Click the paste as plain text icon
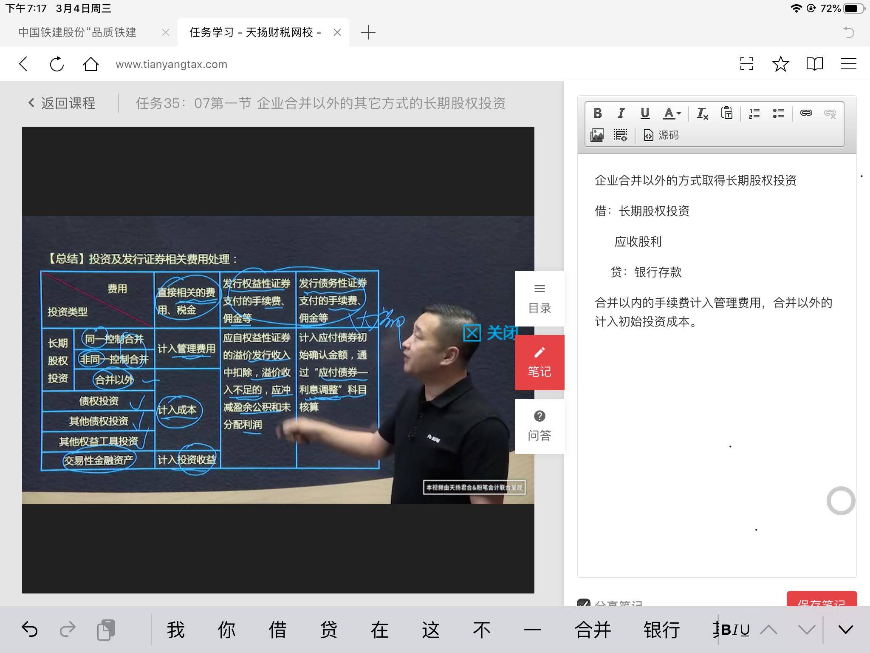The height and width of the screenshot is (653, 870). tap(726, 113)
